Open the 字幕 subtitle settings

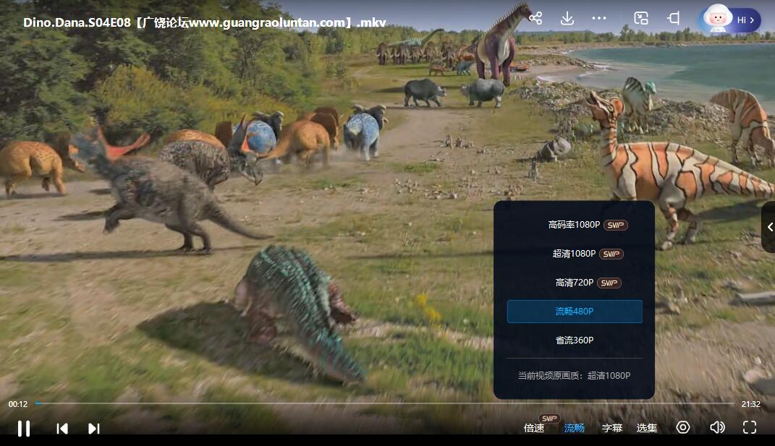click(x=612, y=428)
